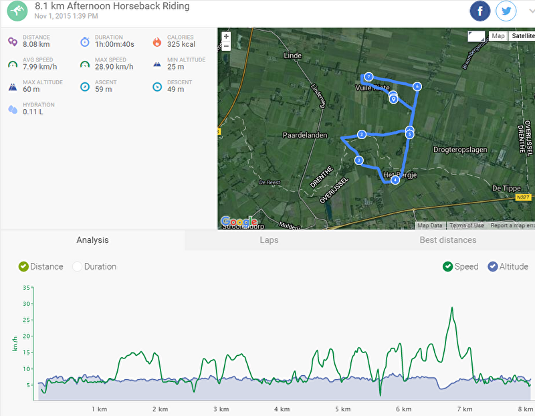
Task: Open the Terms of Use link
Action: pyautogui.click(x=466, y=225)
